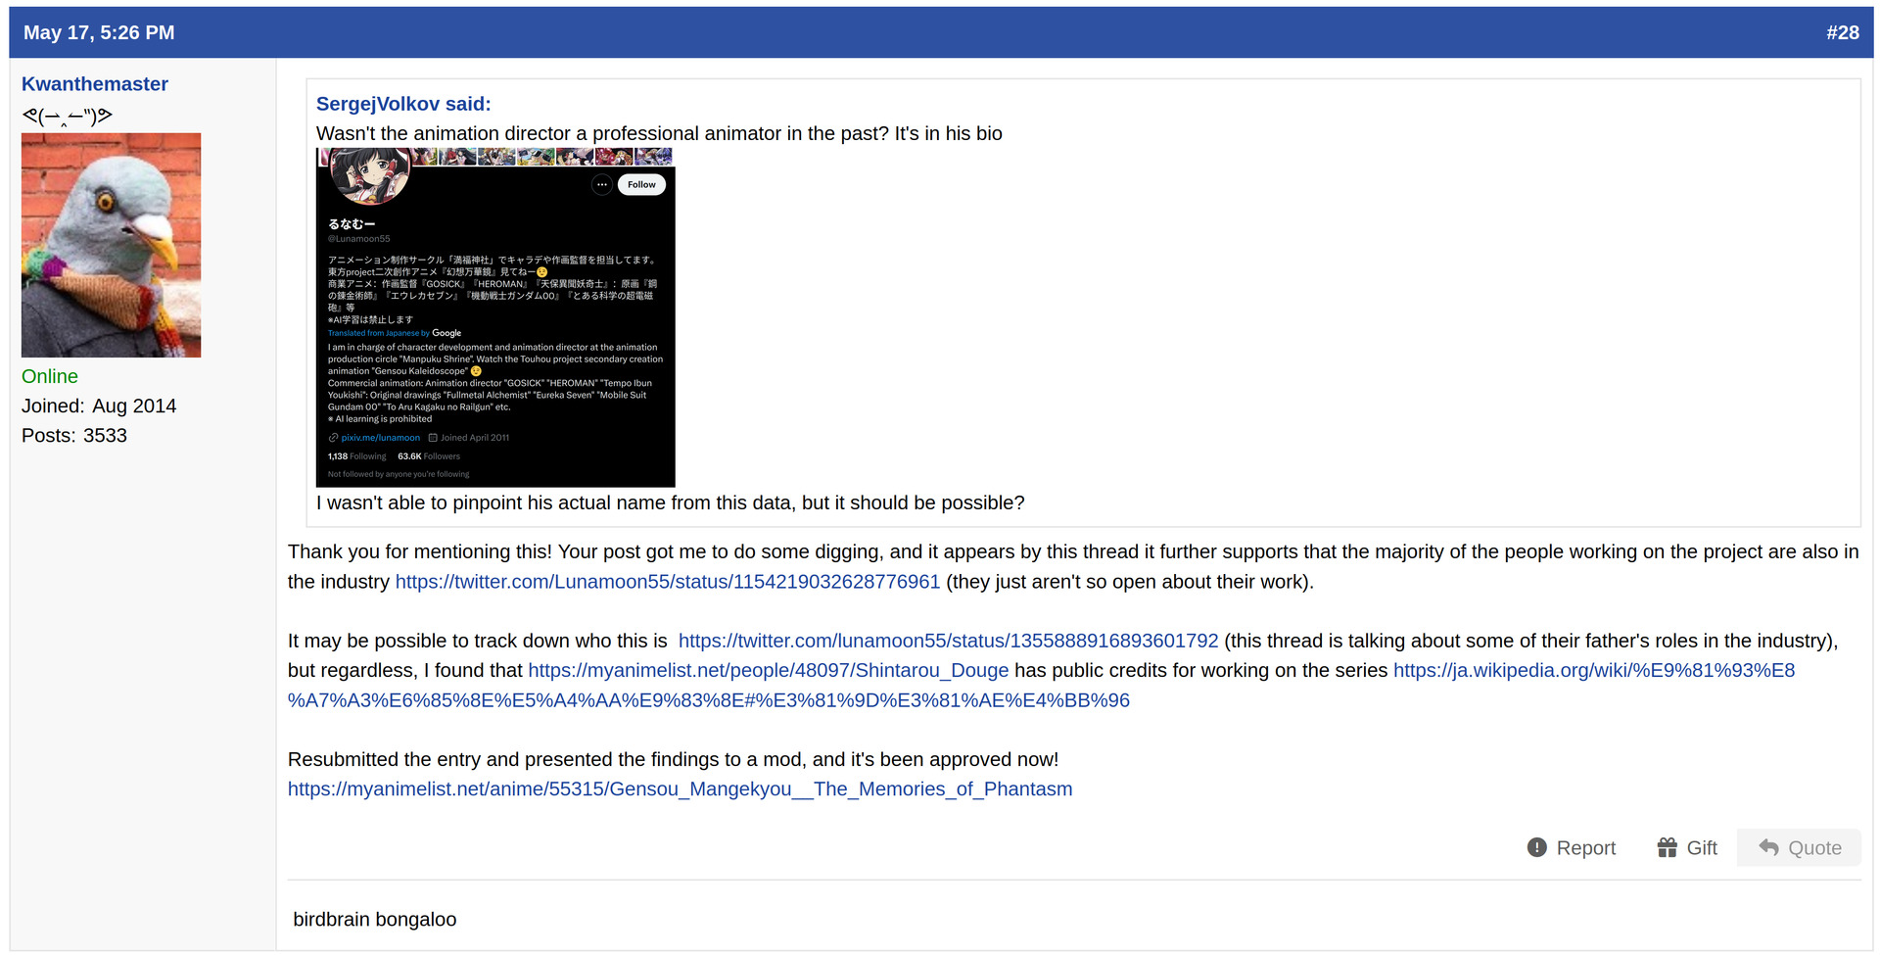
Task: Click the Report exclamation icon
Action: tap(1536, 848)
